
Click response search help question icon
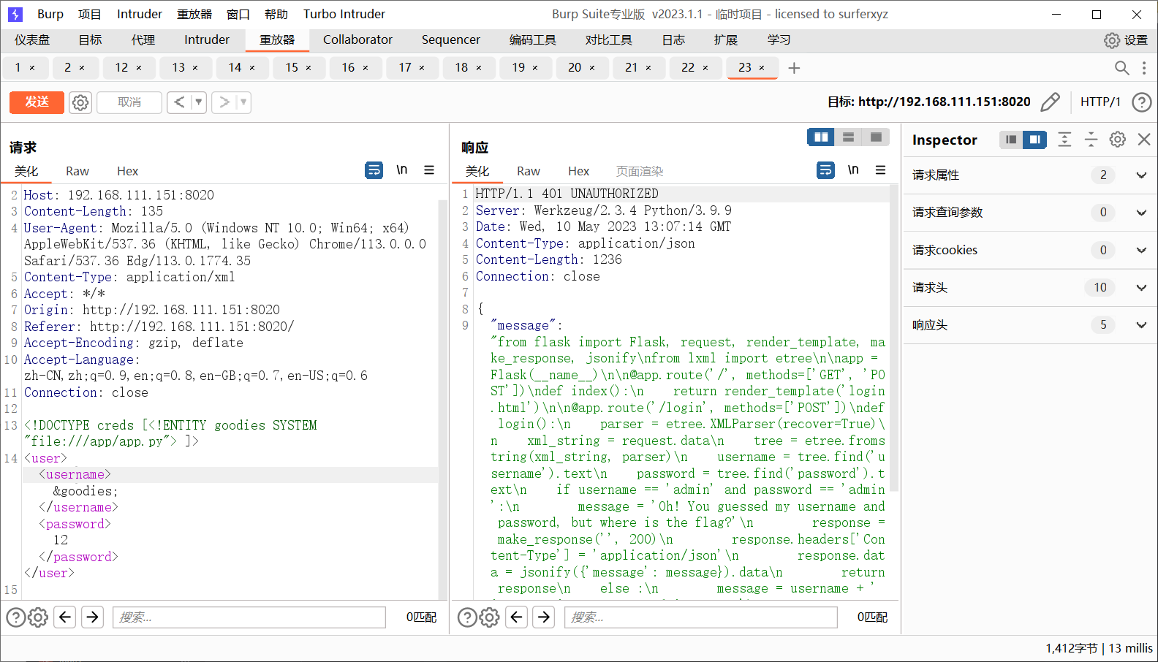coord(467,617)
